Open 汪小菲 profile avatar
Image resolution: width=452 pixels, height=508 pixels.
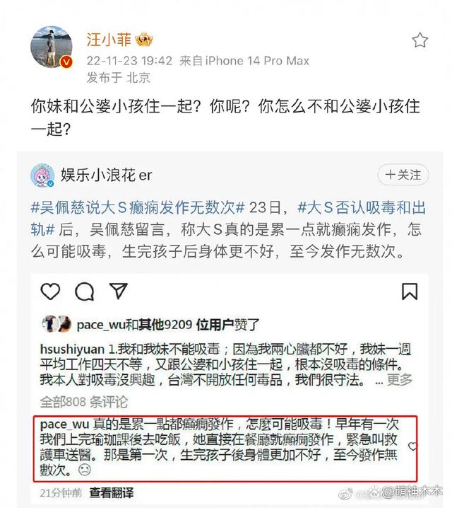click(x=52, y=47)
